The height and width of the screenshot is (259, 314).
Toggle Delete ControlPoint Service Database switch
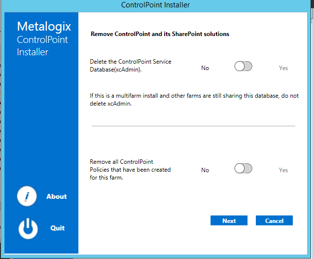244,67
